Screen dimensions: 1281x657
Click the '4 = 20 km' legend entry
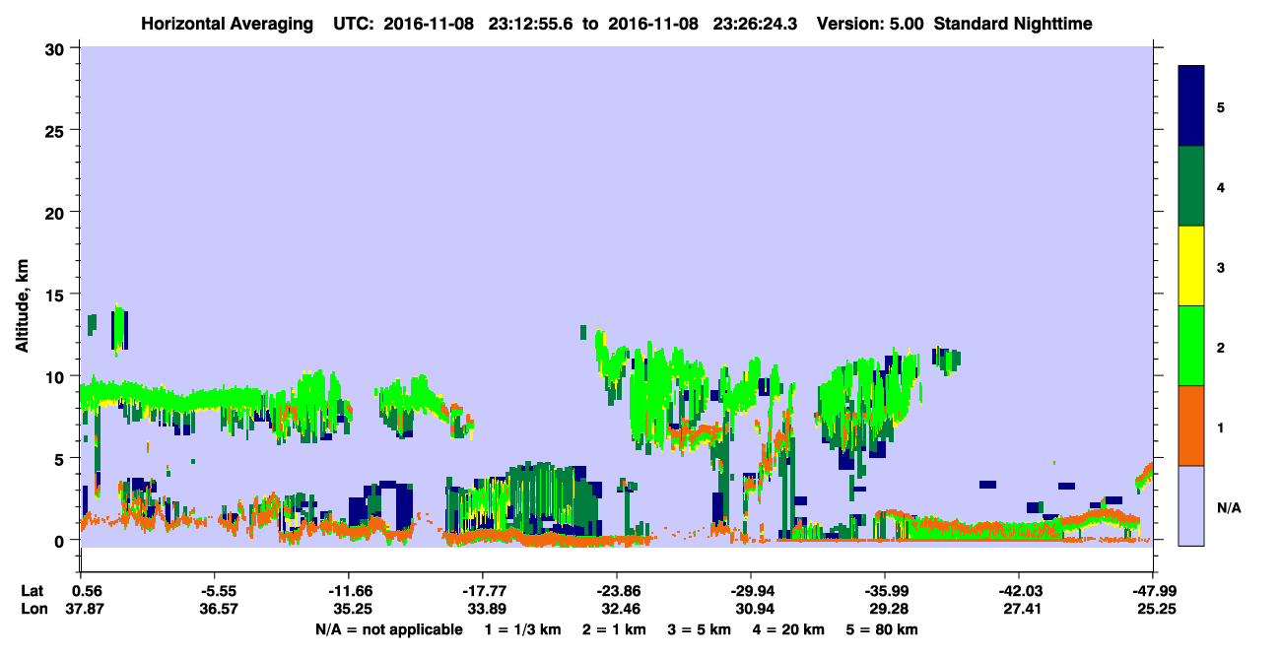[x=787, y=629]
